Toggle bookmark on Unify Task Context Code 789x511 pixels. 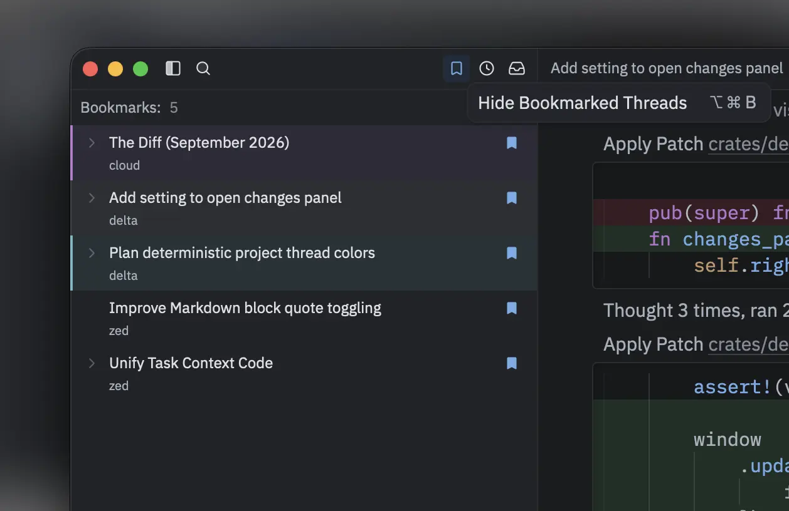pos(512,363)
